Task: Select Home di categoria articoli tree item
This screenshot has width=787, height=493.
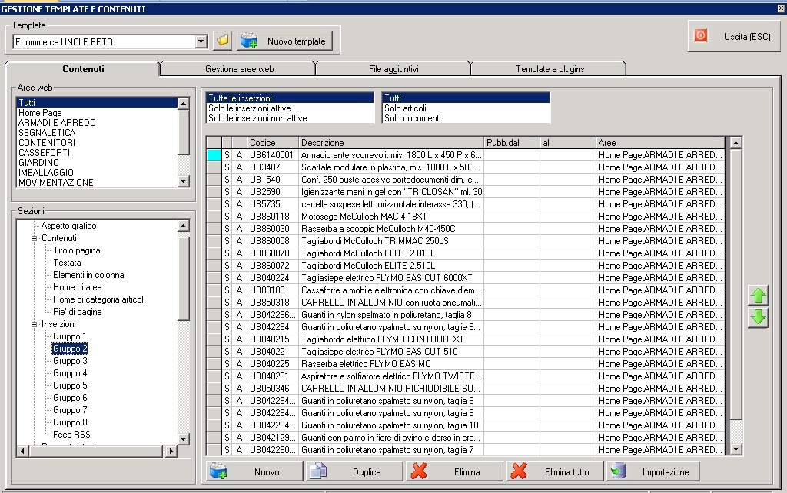Action: [x=99, y=300]
